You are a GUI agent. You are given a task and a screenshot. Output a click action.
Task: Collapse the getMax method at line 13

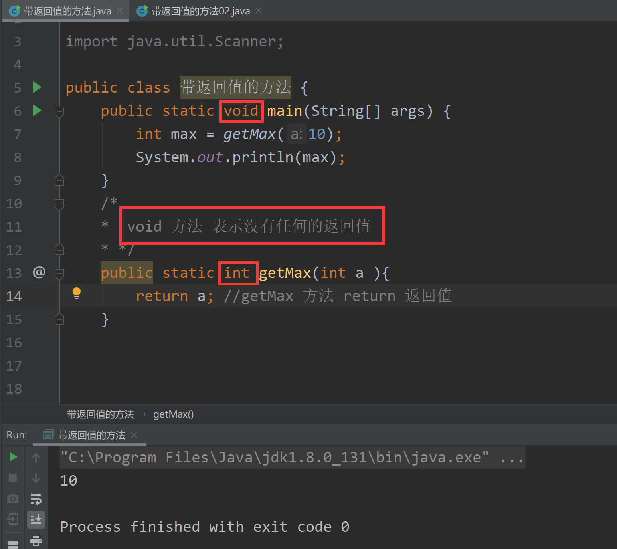coord(59,274)
